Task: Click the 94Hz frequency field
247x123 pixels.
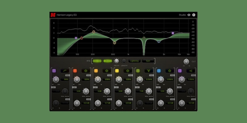Action: 65,80
